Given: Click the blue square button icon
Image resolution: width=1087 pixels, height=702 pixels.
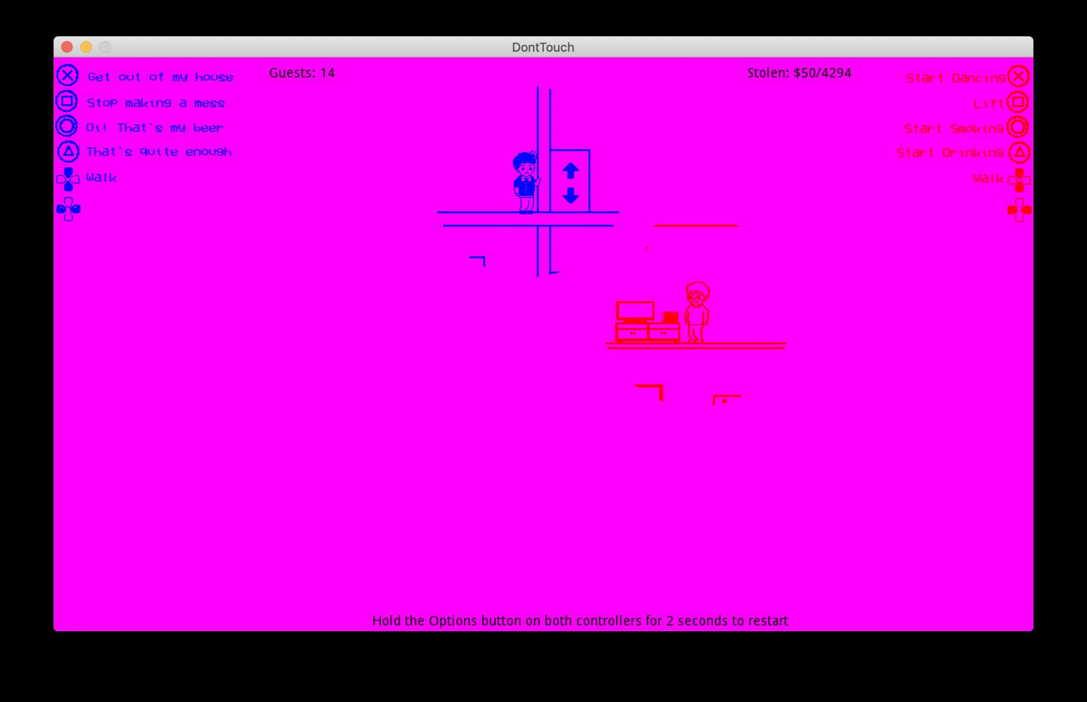Looking at the screenshot, I should pyautogui.click(x=67, y=101).
